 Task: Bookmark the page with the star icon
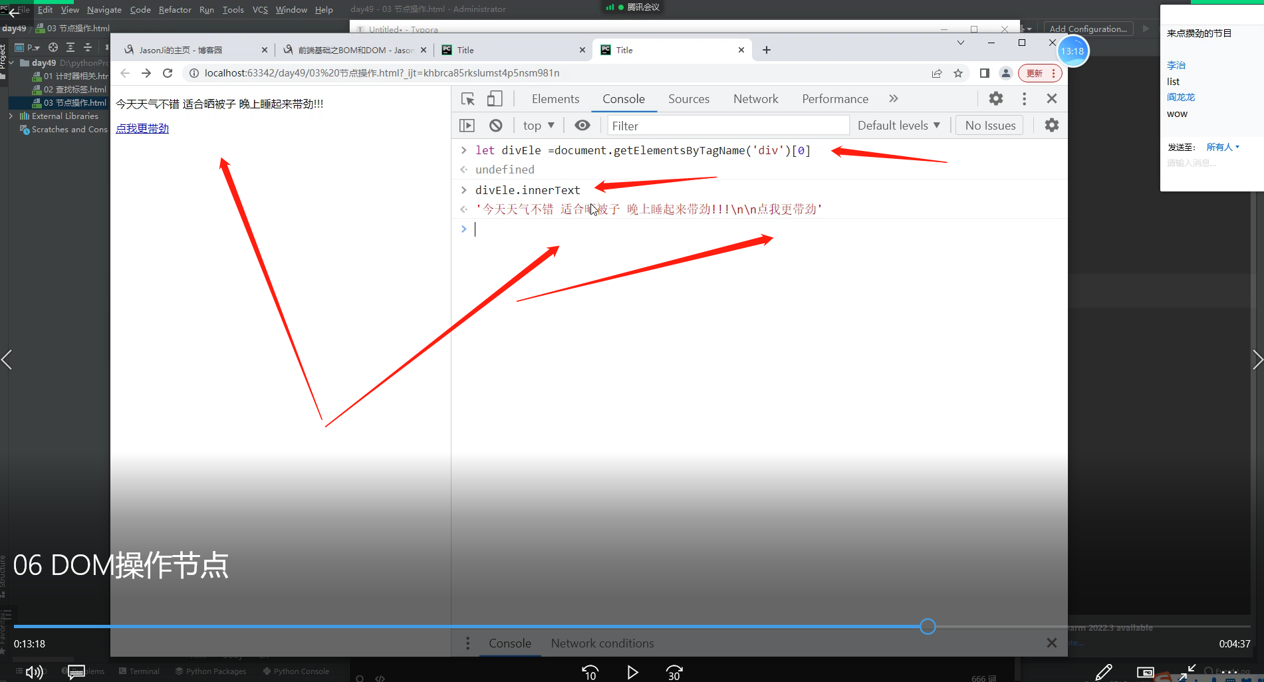pyautogui.click(x=958, y=73)
